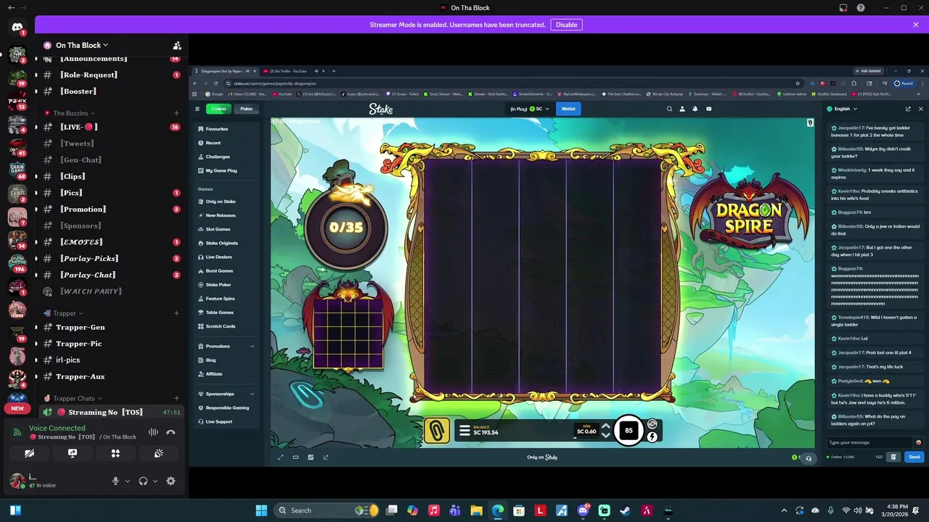Toggle noise suppression waveform icon
The image size is (929, 522).
pyautogui.click(x=153, y=432)
